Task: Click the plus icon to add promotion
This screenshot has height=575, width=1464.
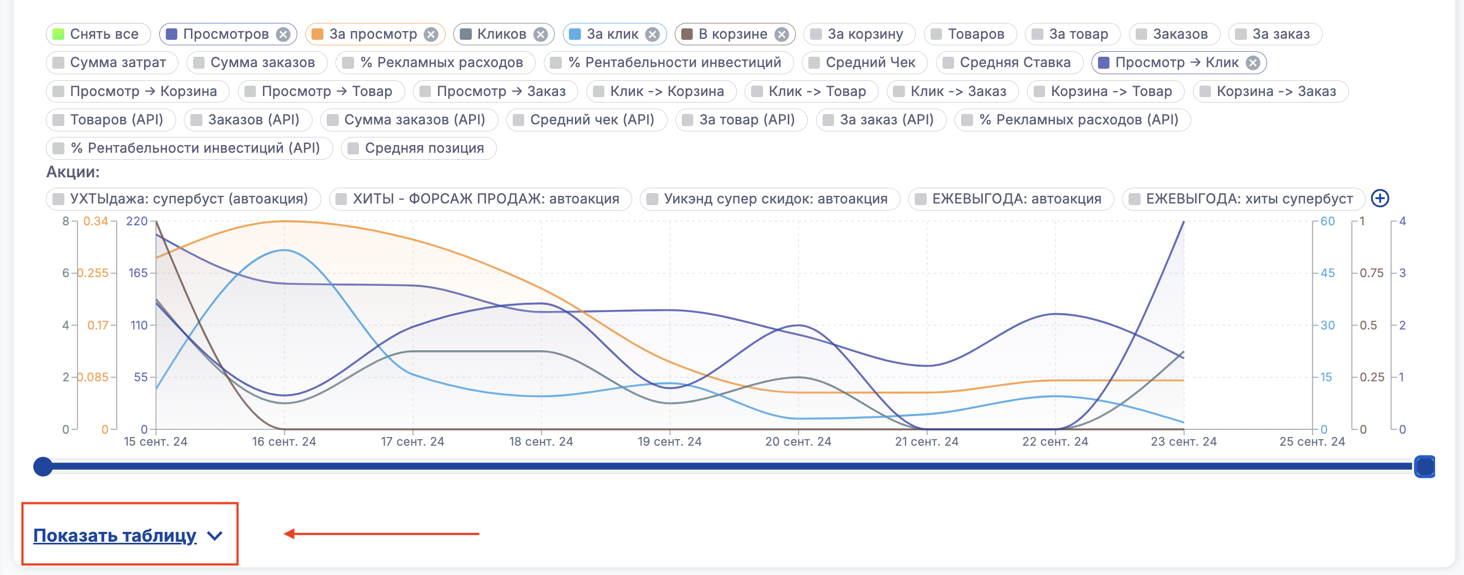Action: tap(1380, 198)
